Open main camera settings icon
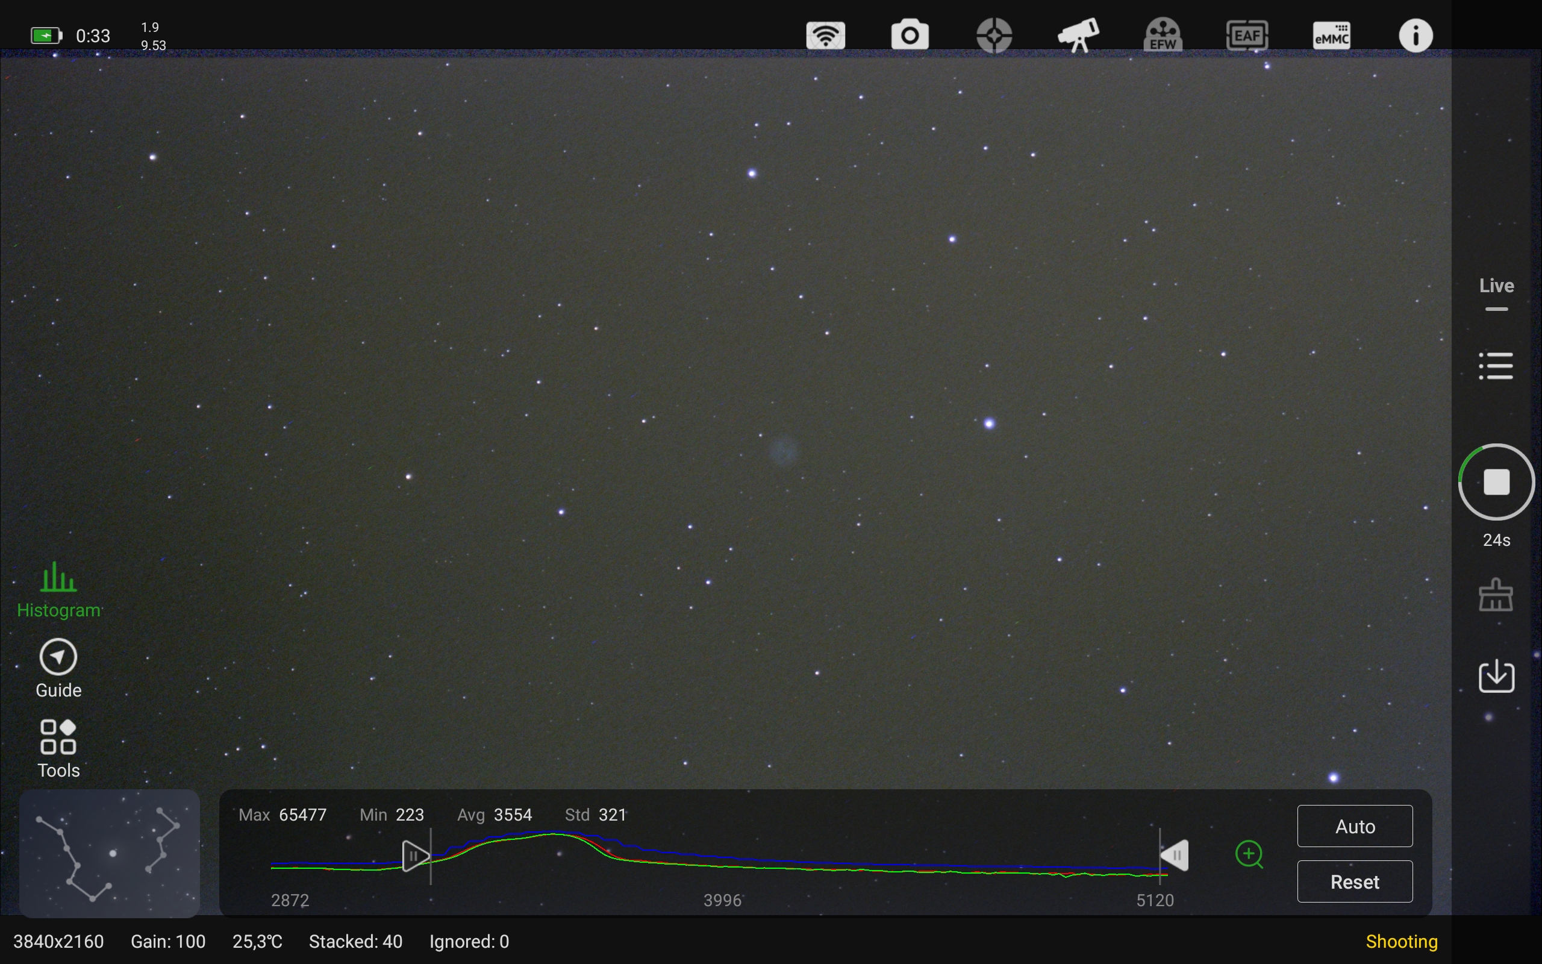The height and width of the screenshot is (964, 1542). 910,35
